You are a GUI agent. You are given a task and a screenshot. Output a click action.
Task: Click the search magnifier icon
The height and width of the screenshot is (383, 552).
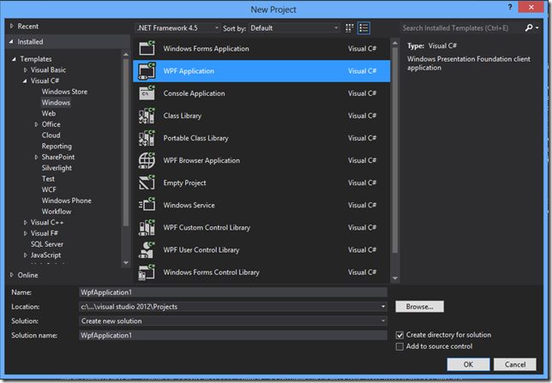(529, 27)
